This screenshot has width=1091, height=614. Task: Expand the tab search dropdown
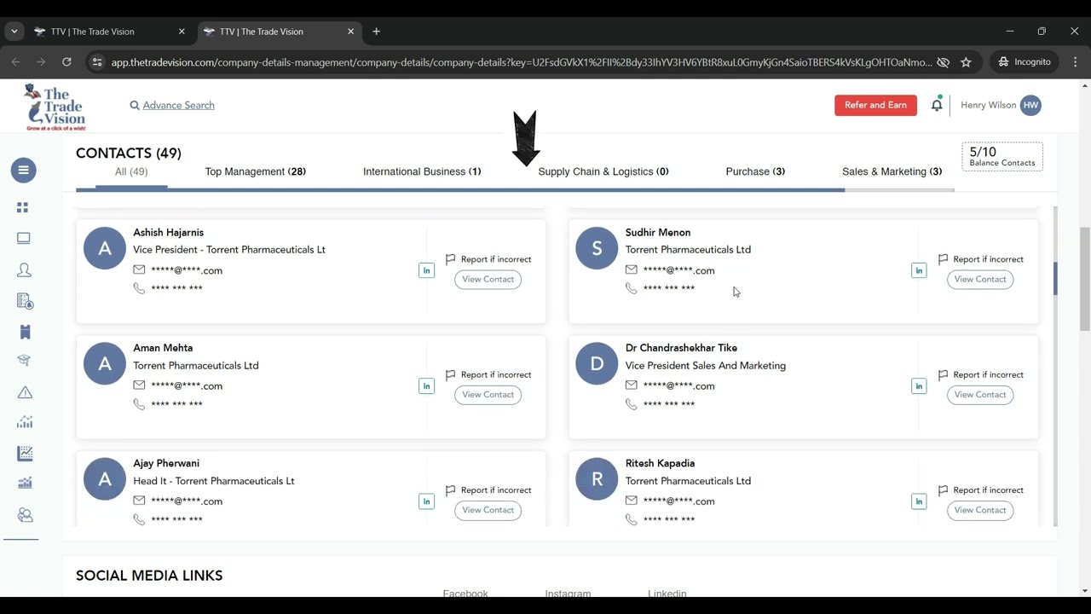tap(14, 32)
